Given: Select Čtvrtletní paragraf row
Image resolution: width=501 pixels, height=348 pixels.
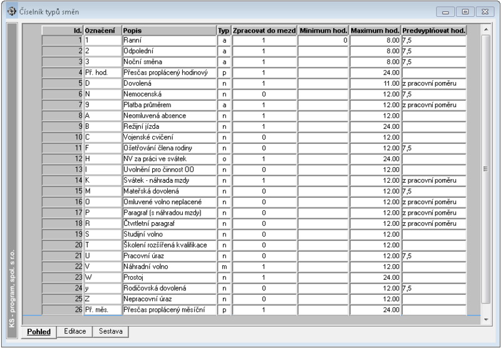Looking at the screenshot, I should [169, 223].
